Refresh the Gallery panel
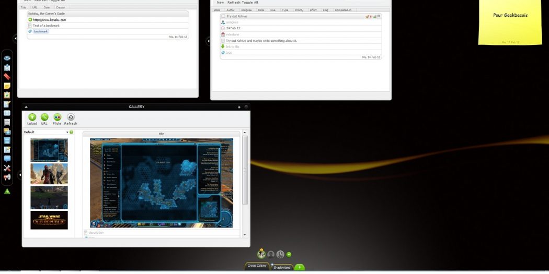 (x=71, y=117)
